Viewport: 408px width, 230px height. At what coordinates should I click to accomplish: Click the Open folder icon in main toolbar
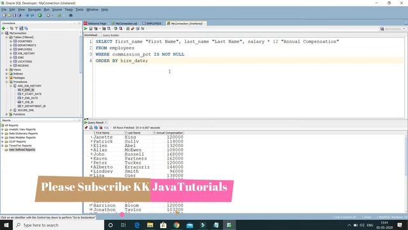pyautogui.click(x=10, y=15)
